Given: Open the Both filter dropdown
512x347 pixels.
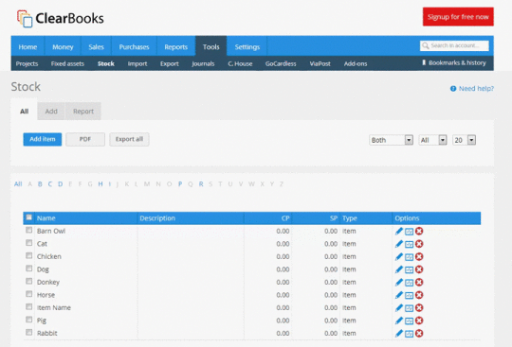Looking at the screenshot, I should [x=392, y=140].
